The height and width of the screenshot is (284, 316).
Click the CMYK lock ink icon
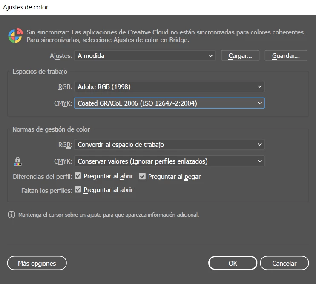(x=17, y=161)
